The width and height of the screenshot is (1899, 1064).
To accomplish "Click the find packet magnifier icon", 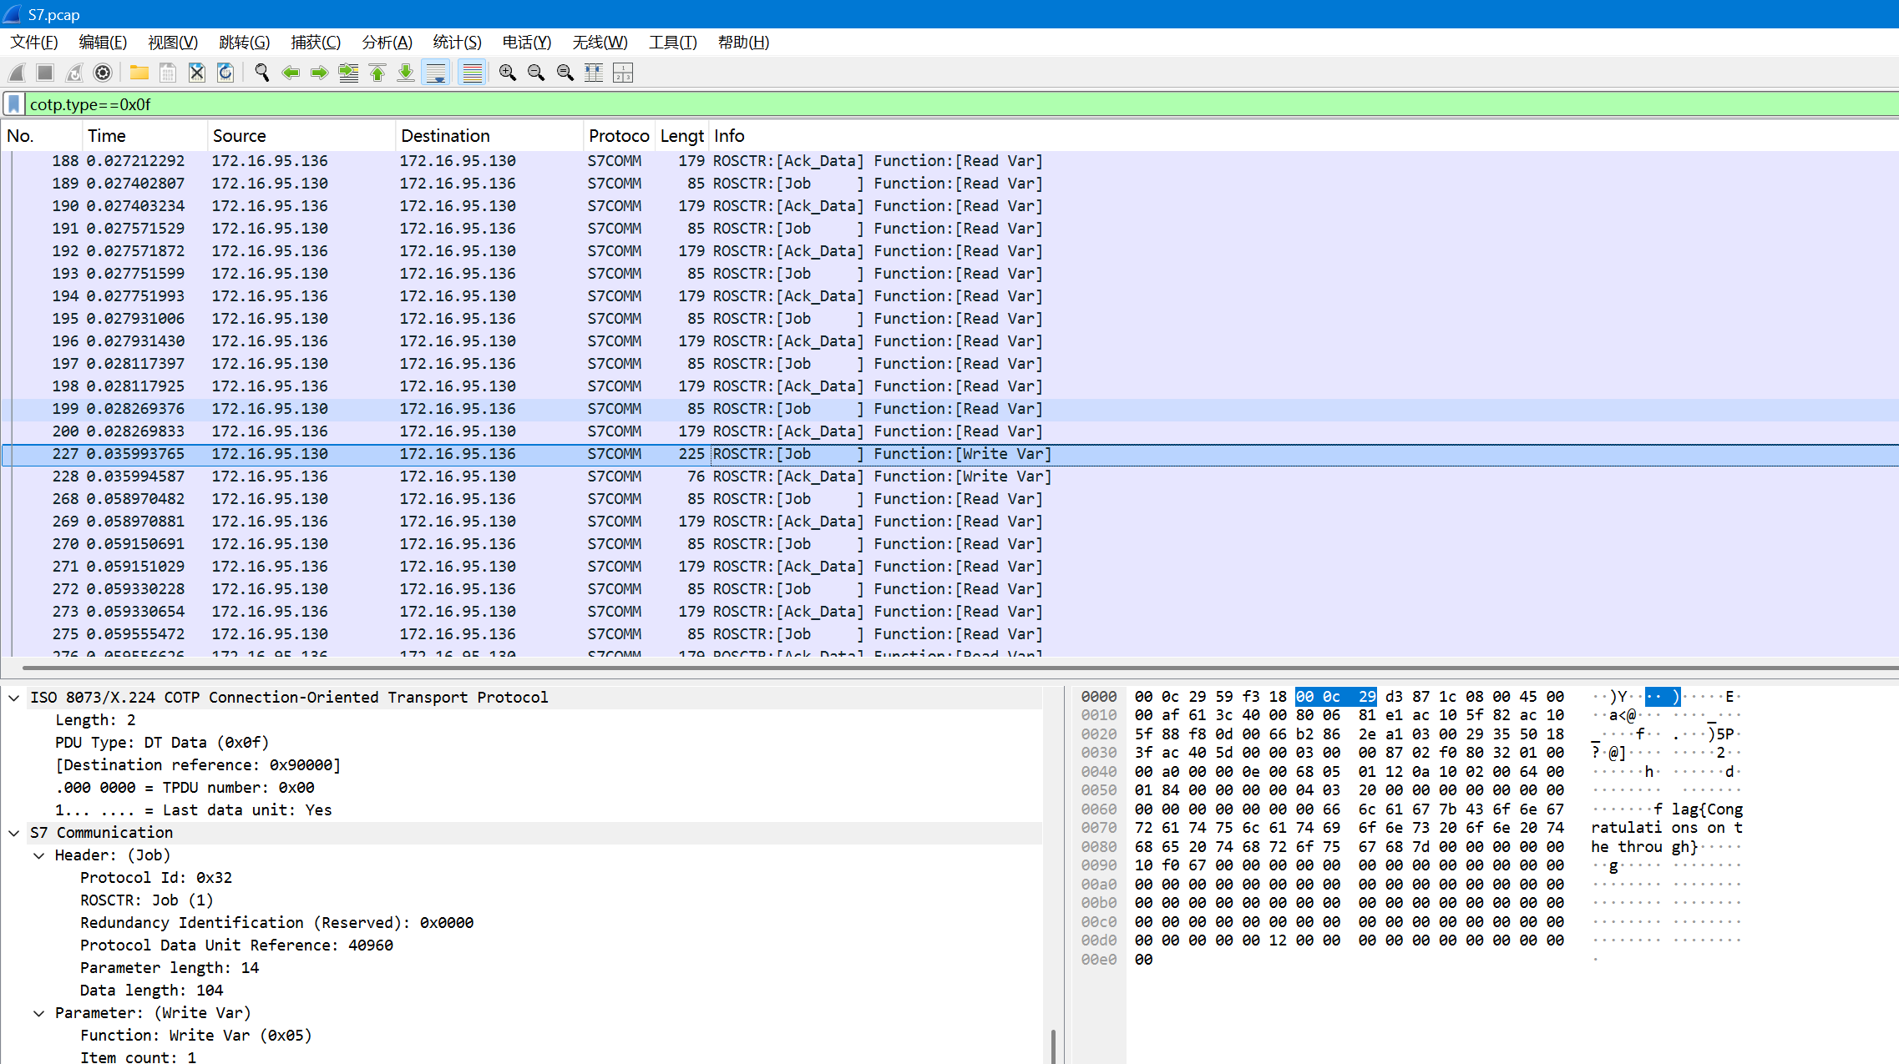I will pos(262,73).
